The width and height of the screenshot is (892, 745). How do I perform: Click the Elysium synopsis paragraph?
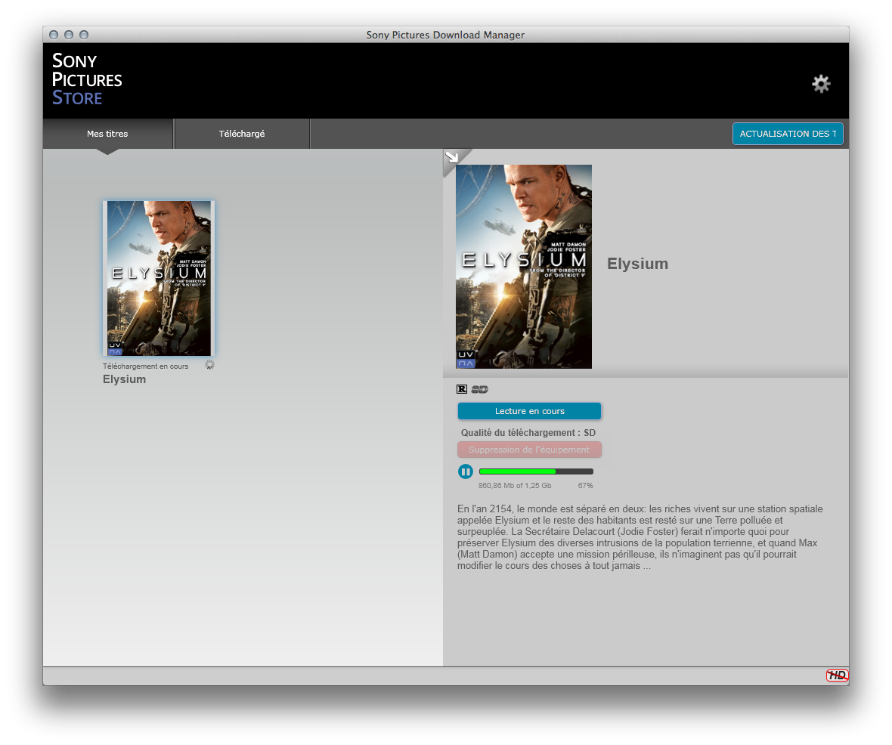640,537
